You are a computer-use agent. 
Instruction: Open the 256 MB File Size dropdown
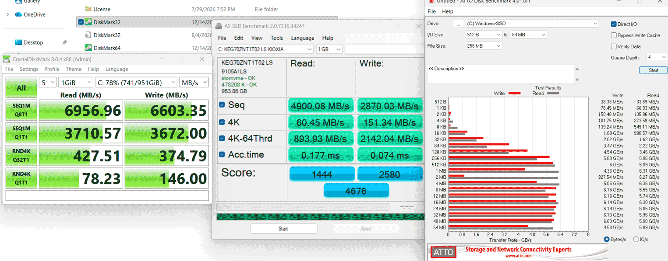484,46
